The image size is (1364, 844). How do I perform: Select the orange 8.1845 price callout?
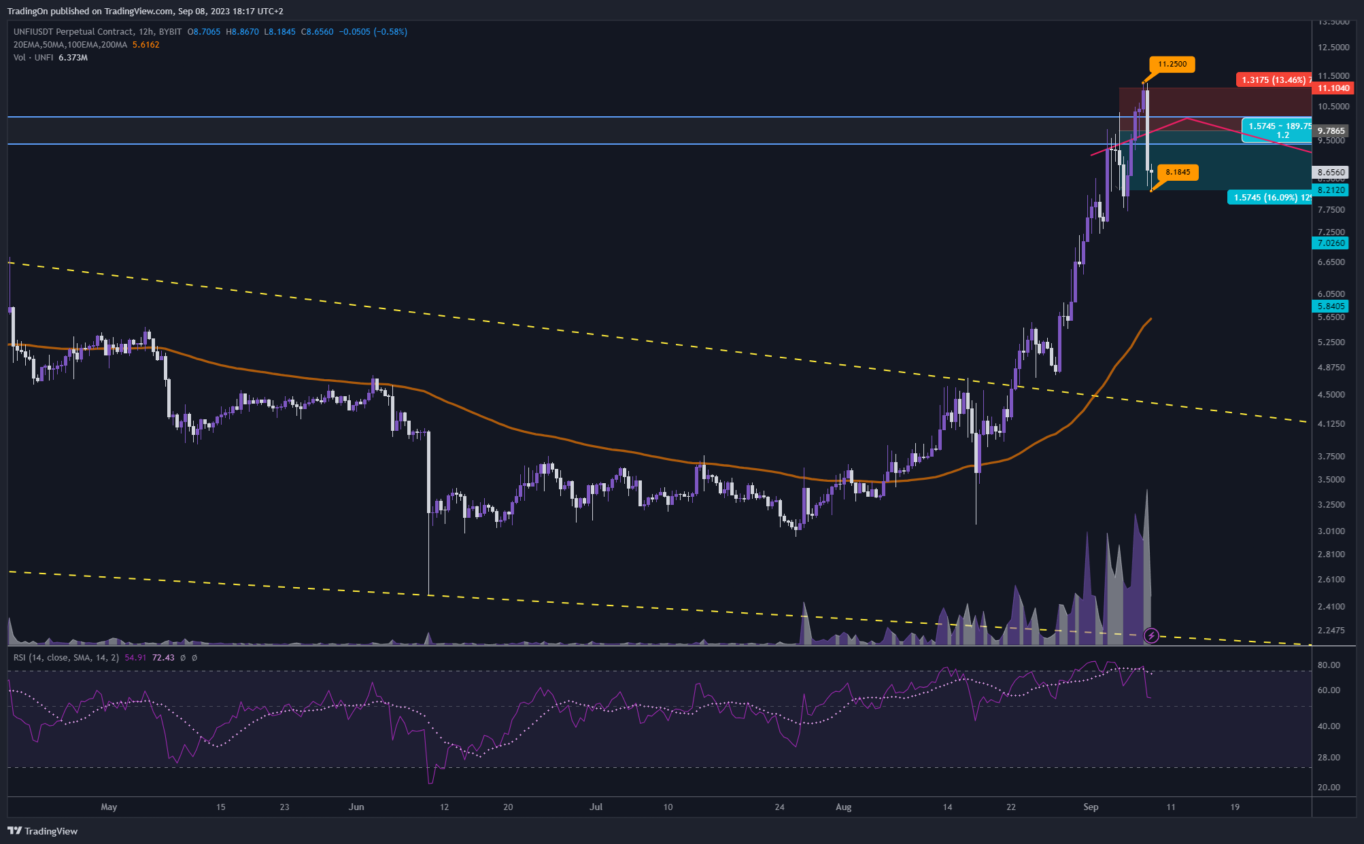tap(1178, 172)
